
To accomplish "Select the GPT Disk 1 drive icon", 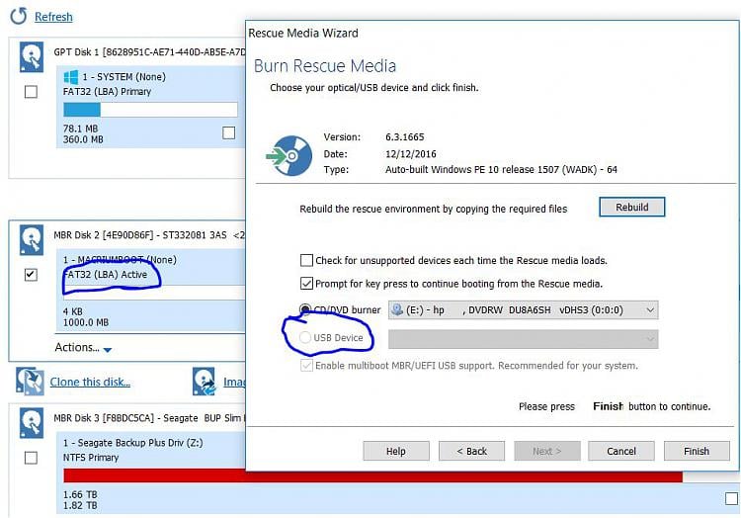I will (x=32, y=57).
